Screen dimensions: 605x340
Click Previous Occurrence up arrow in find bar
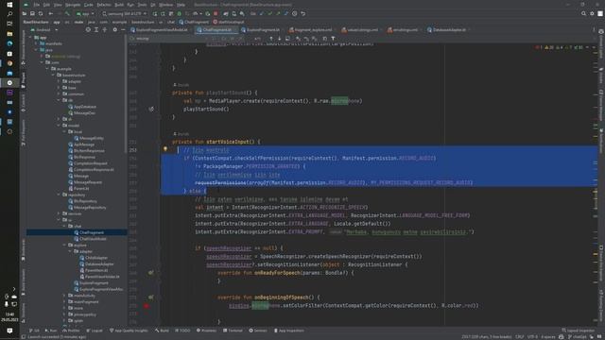point(271,39)
